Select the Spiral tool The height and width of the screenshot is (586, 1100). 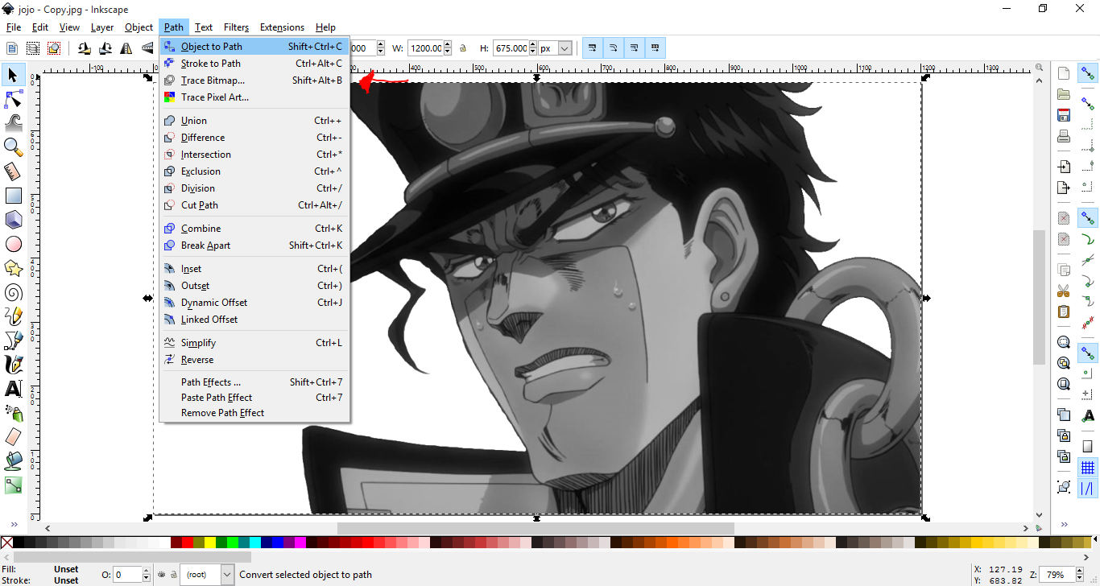[x=14, y=292]
